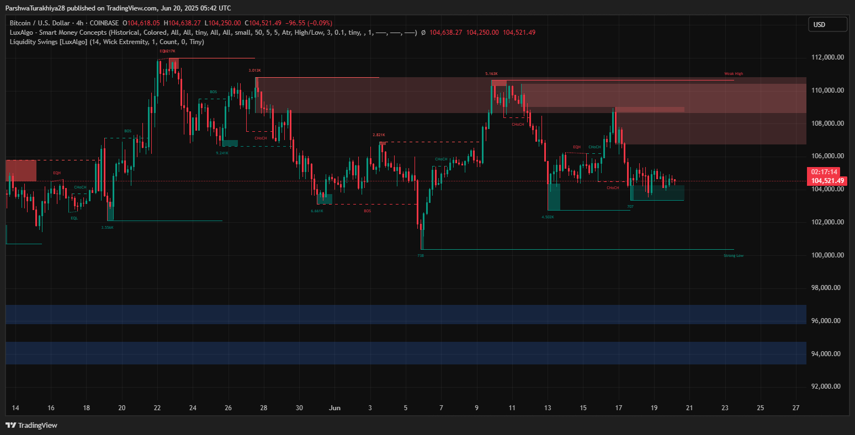The image size is (855, 435).
Task: Click the Jun label on the date axis
Action: 334,408
